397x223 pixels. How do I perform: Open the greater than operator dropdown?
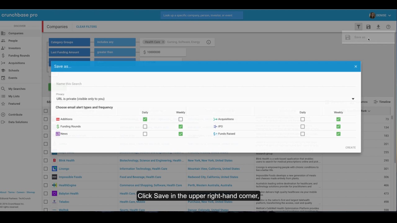point(115,52)
